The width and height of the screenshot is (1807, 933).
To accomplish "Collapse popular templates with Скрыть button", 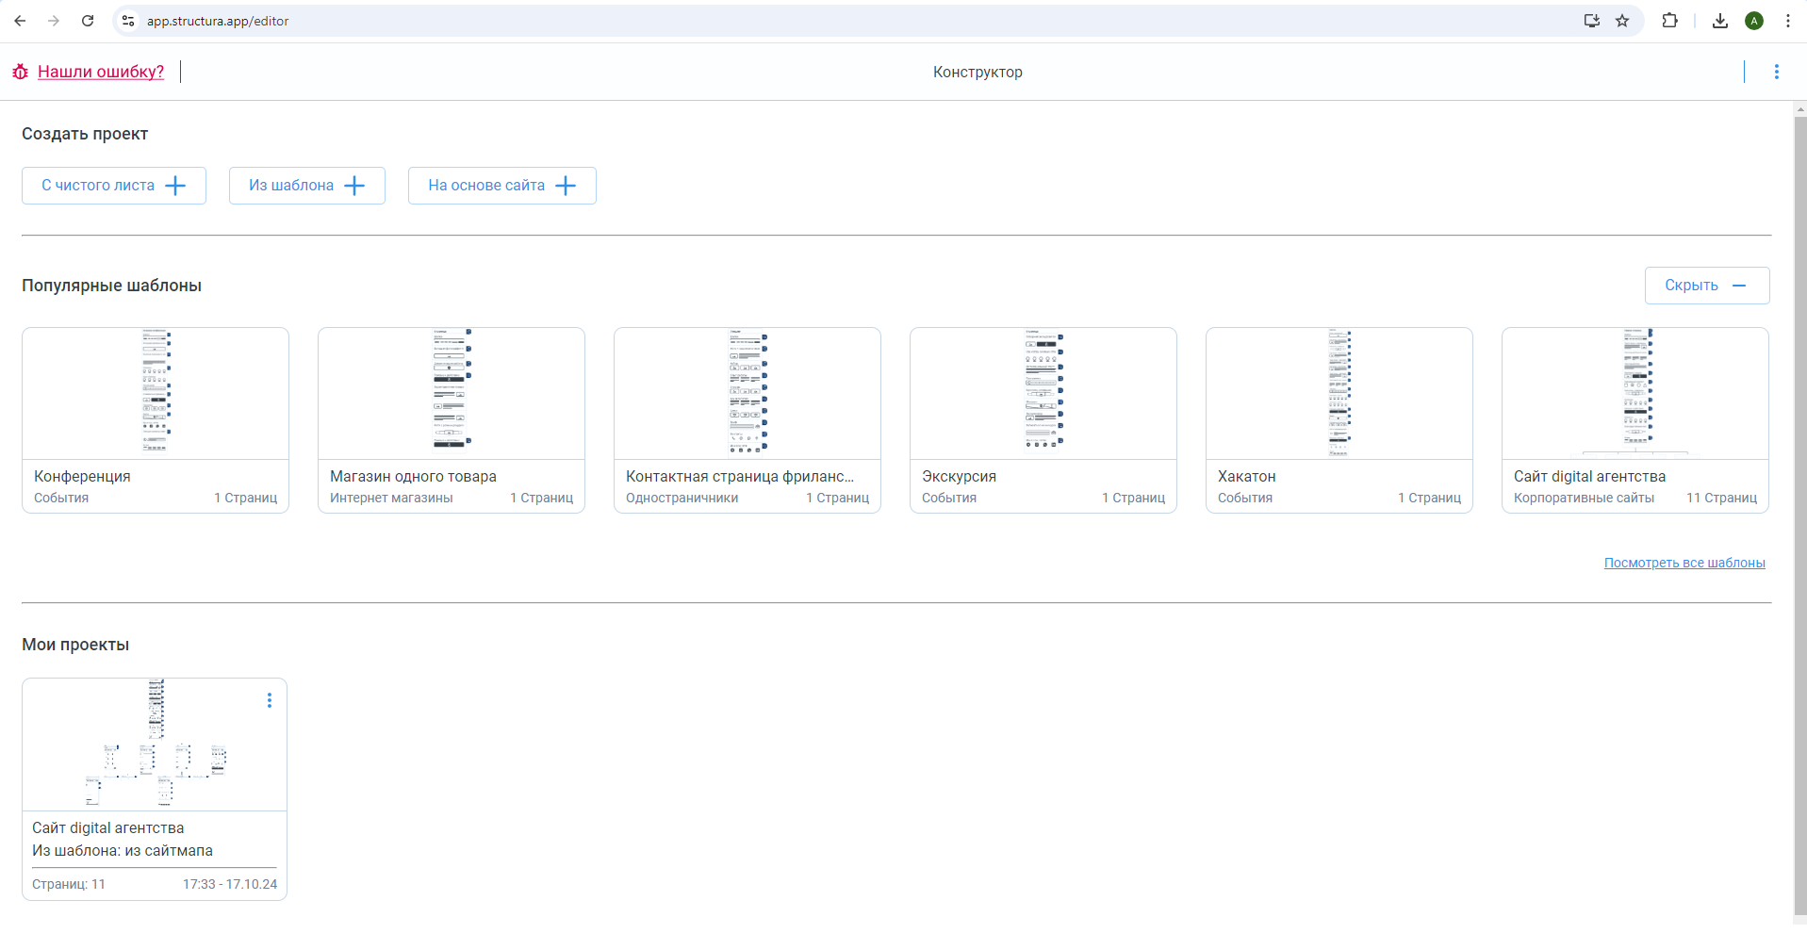I will [1706, 286].
